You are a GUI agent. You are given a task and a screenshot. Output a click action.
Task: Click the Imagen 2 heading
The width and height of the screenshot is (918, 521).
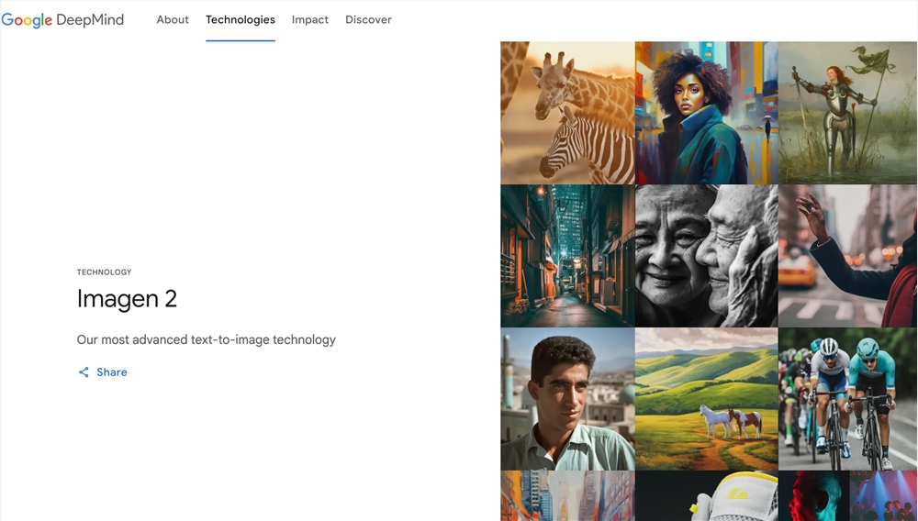pyautogui.click(x=127, y=298)
